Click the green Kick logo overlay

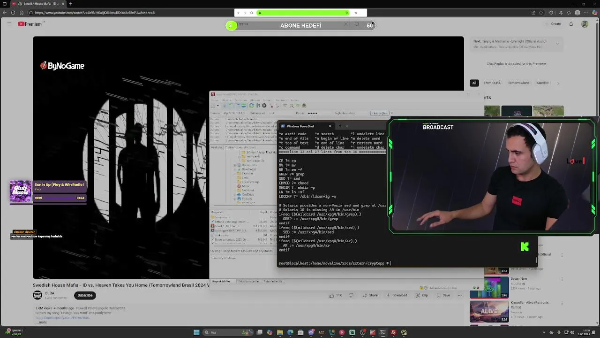pyautogui.click(x=525, y=247)
